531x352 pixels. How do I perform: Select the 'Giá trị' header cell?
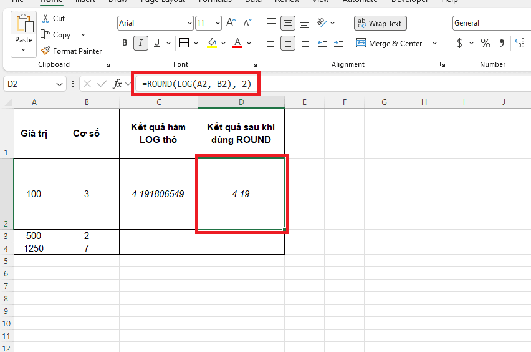[34, 134]
